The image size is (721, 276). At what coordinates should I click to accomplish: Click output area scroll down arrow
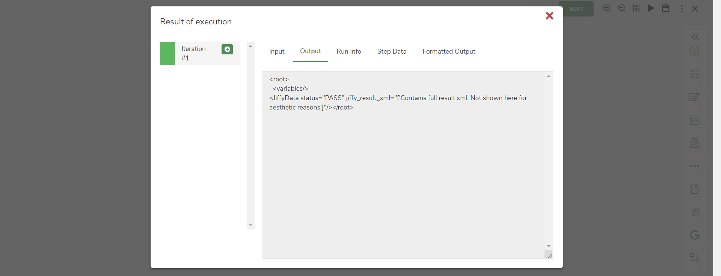[549, 246]
